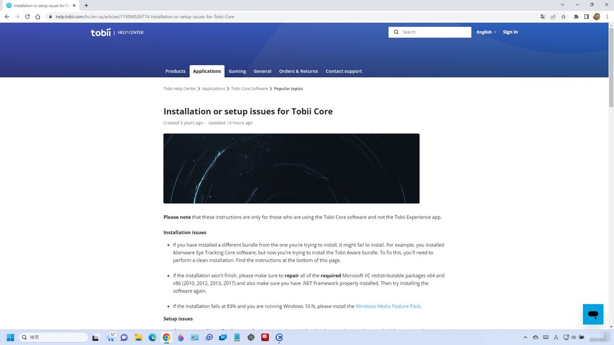Click the volume icon in system tray

coord(573,337)
